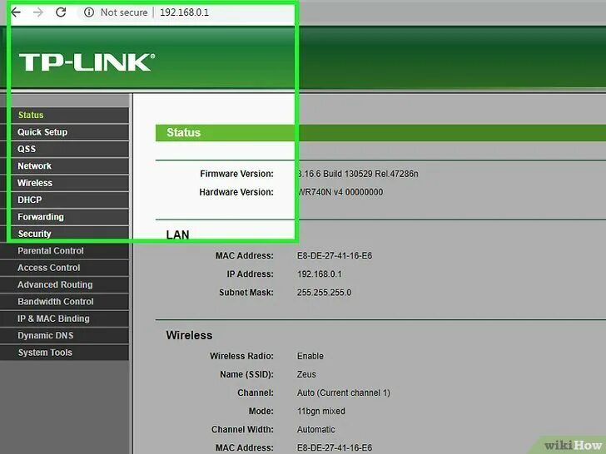Click the Mode value 11bgn mixed
Image resolution: width=606 pixels, height=454 pixels.
click(x=320, y=411)
